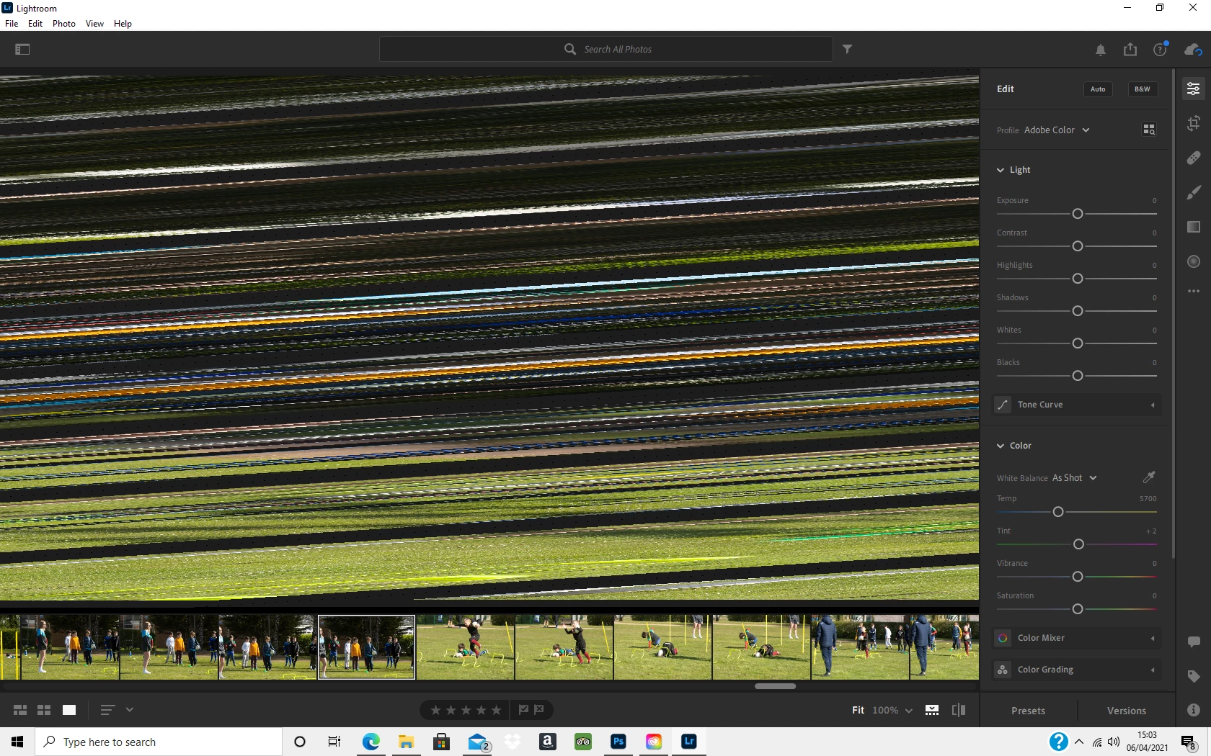The image size is (1211, 756).
Task: Open White Balance As Shot dropdown
Action: coord(1074,478)
